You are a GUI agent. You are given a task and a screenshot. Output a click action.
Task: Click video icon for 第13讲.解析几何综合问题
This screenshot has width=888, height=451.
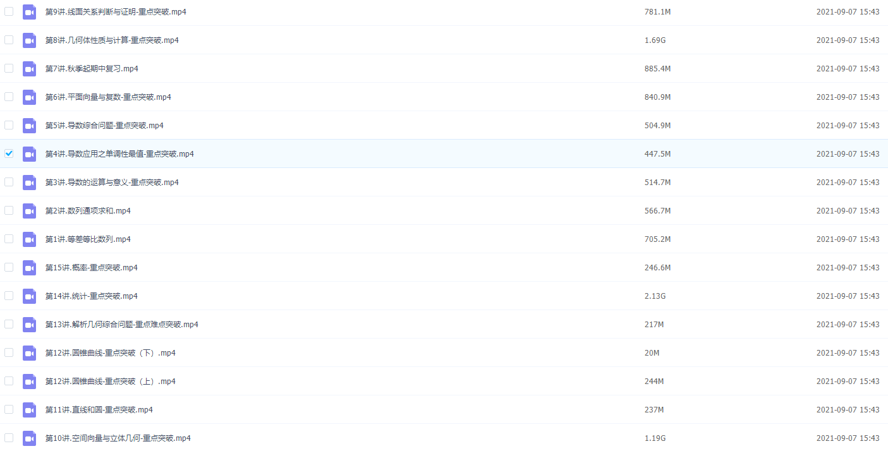click(29, 325)
